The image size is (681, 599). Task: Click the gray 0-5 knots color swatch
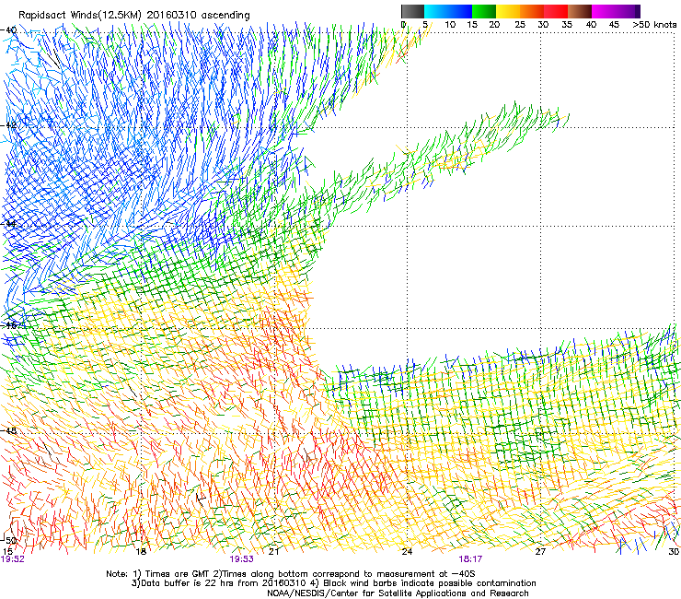tap(412, 11)
